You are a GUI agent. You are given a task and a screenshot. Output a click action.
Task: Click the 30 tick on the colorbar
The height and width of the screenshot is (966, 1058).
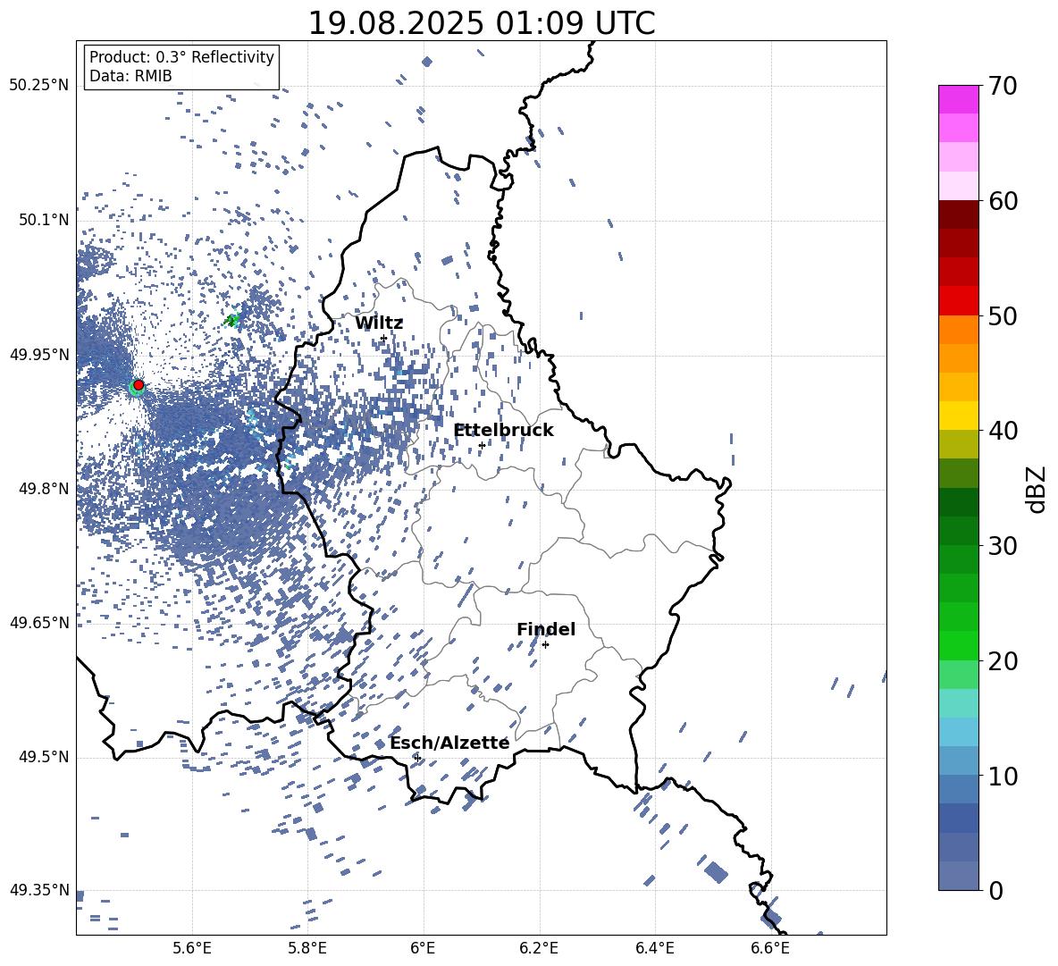pos(1002,546)
